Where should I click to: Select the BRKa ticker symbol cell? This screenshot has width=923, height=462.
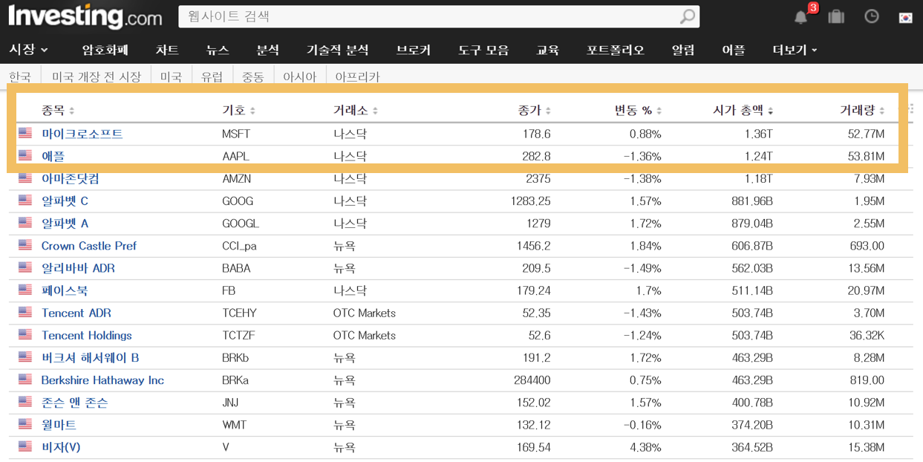pyautogui.click(x=235, y=380)
